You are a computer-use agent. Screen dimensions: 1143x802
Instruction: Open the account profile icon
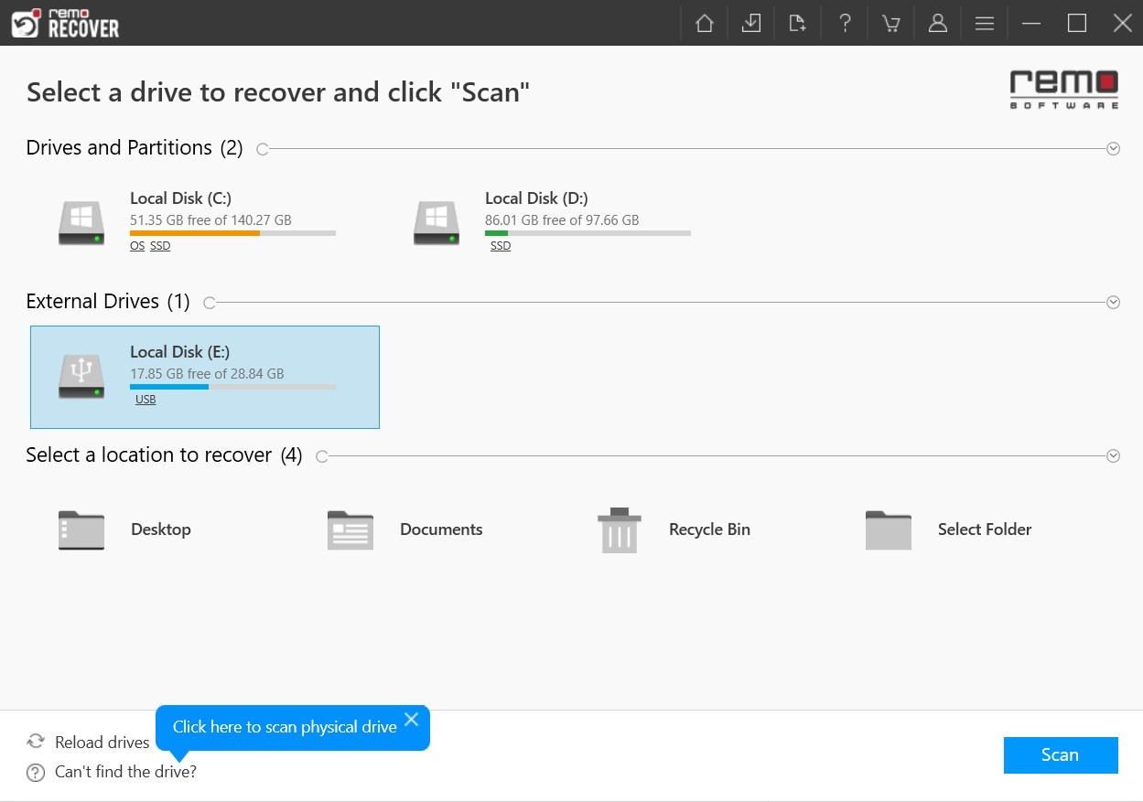pyautogui.click(x=938, y=23)
